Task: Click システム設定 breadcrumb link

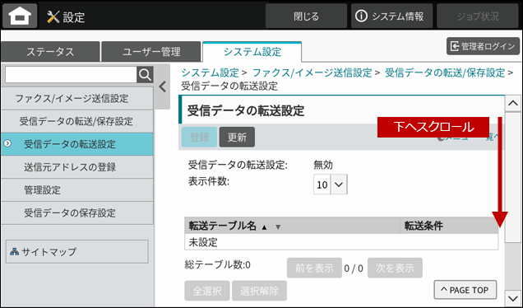Action: 211,72
